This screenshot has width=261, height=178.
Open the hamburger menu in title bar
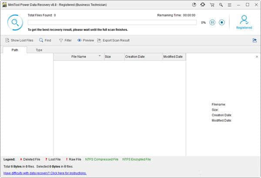coord(229,5)
